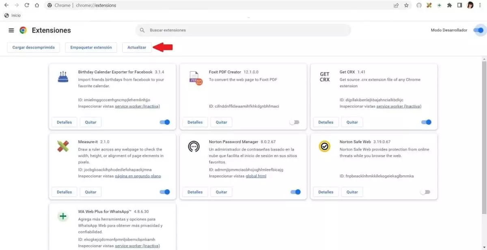487x250 pixels.
Task: Click the Actualizar button
Action: click(x=137, y=47)
